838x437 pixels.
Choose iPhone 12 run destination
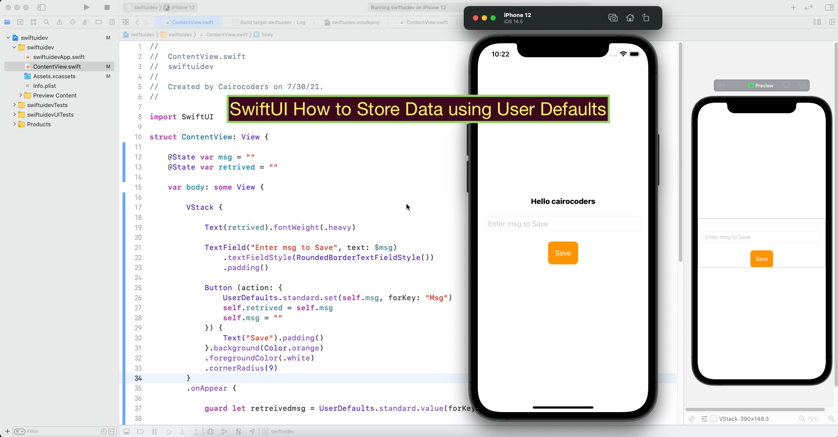point(180,7)
